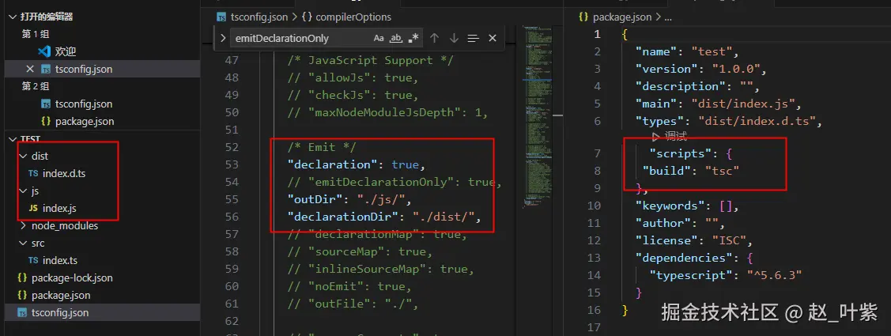Image resolution: width=891 pixels, height=336 pixels.
Task: Go to next match arrow
Action: point(454,38)
